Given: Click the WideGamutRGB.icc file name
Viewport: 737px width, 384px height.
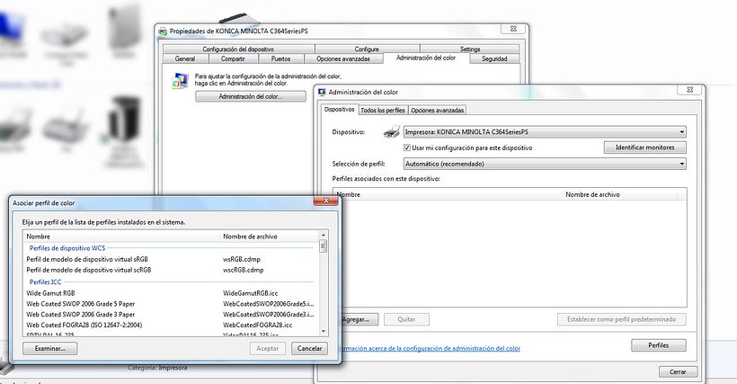Looking at the screenshot, I should [x=251, y=293].
